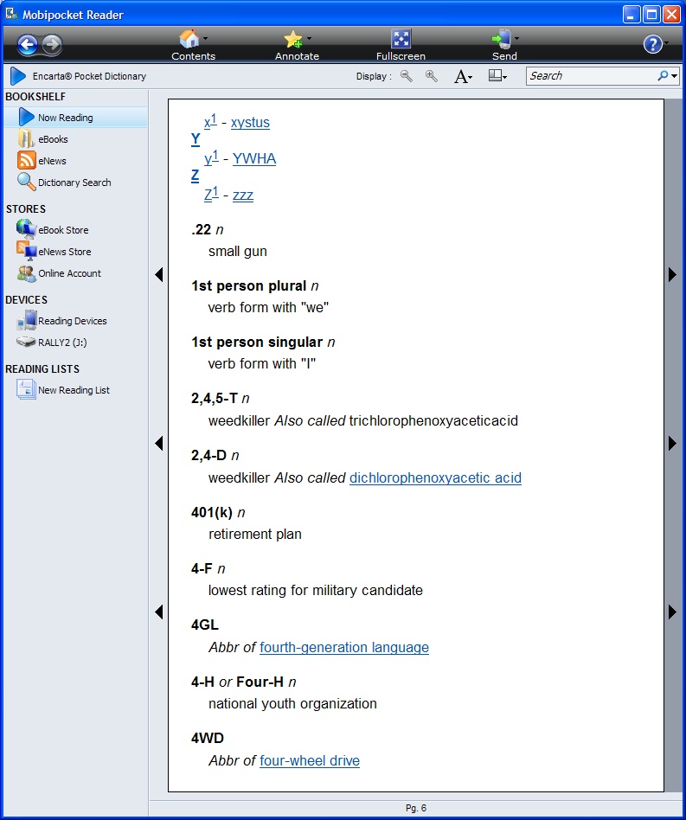This screenshot has width=686, height=820.
Task: Click the Dictionary Search magnifier icon
Action: click(x=26, y=182)
